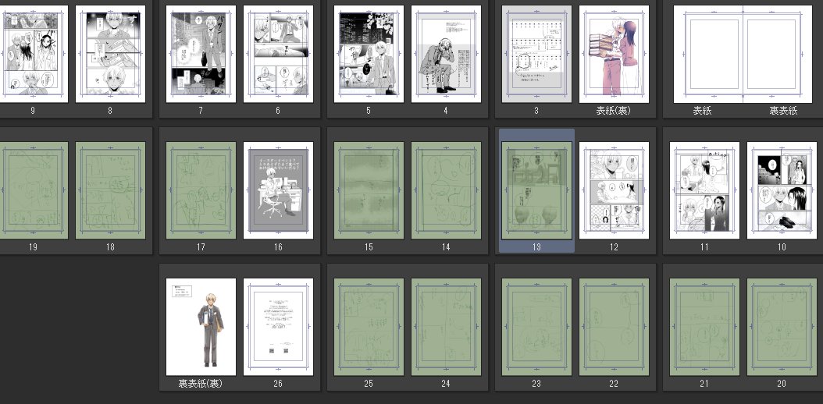Image resolution: width=823 pixels, height=404 pixels.
Task: Select page 23 draft thumbnail
Action: pyautogui.click(x=536, y=327)
